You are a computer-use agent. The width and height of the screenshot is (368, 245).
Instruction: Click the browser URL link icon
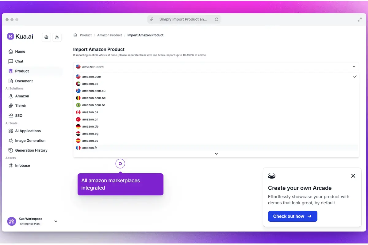tap(151, 19)
